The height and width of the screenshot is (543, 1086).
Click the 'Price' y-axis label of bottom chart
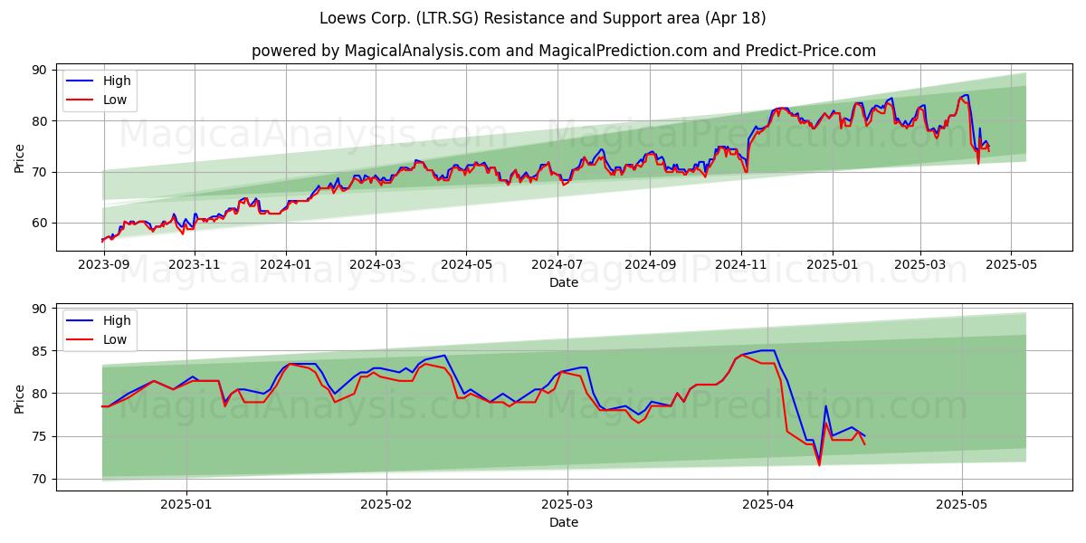pyautogui.click(x=20, y=396)
